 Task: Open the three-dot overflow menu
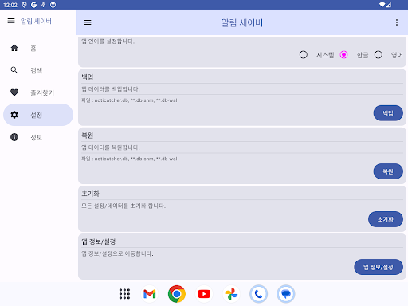[397, 22]
